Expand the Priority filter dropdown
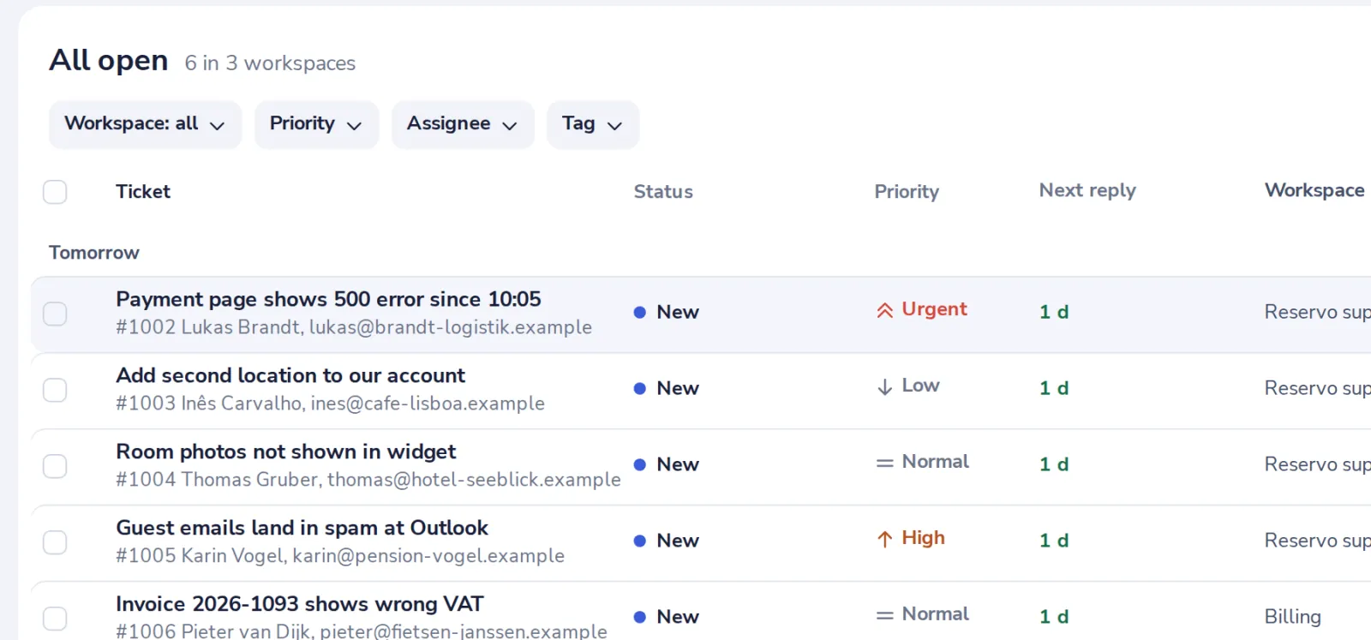The width and height of the screenshot is (1371, 640). (x=316, y=124)
